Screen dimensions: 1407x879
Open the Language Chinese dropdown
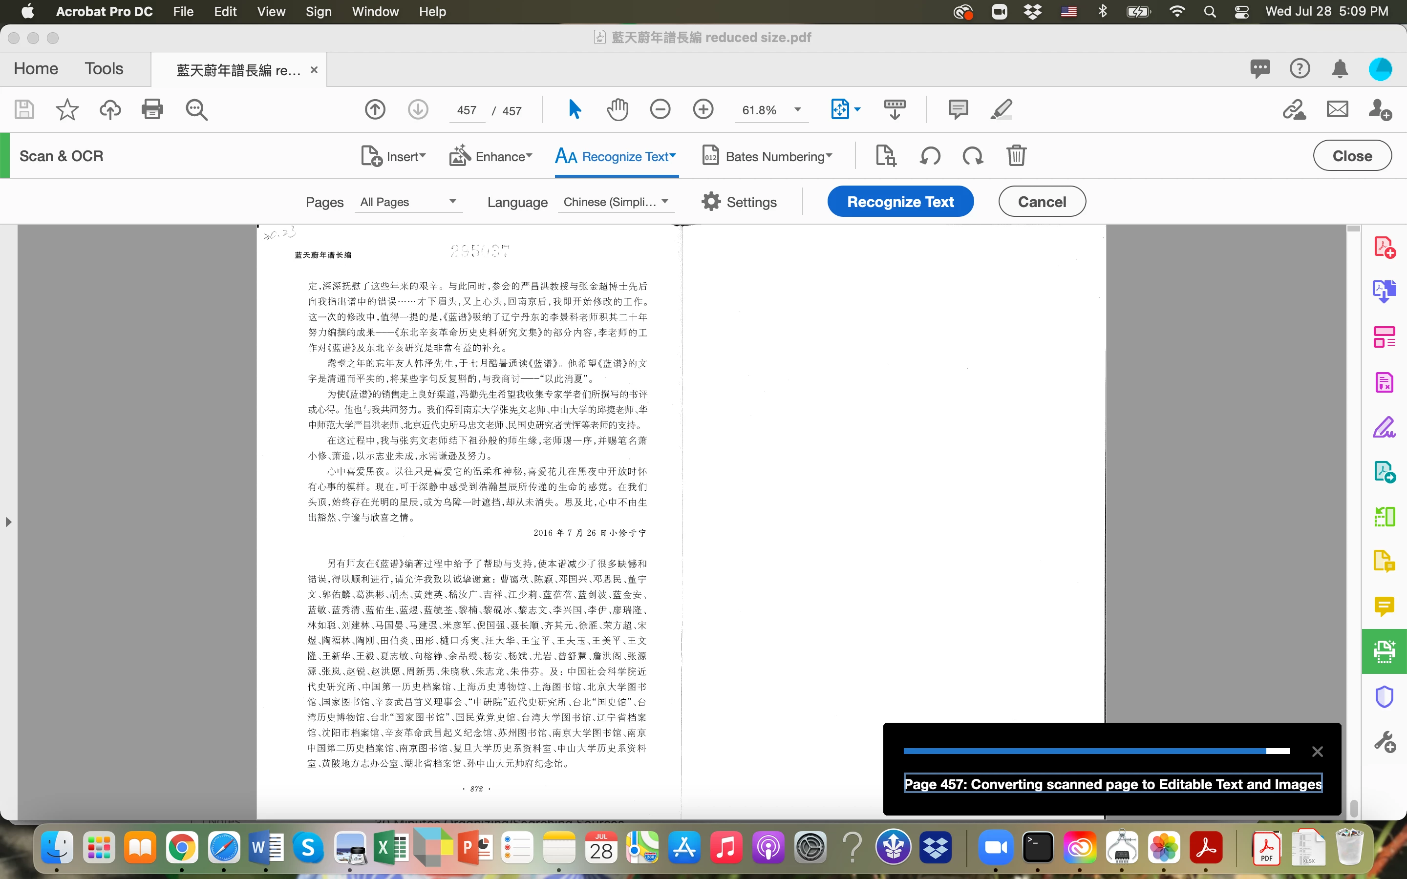point(616,202)
